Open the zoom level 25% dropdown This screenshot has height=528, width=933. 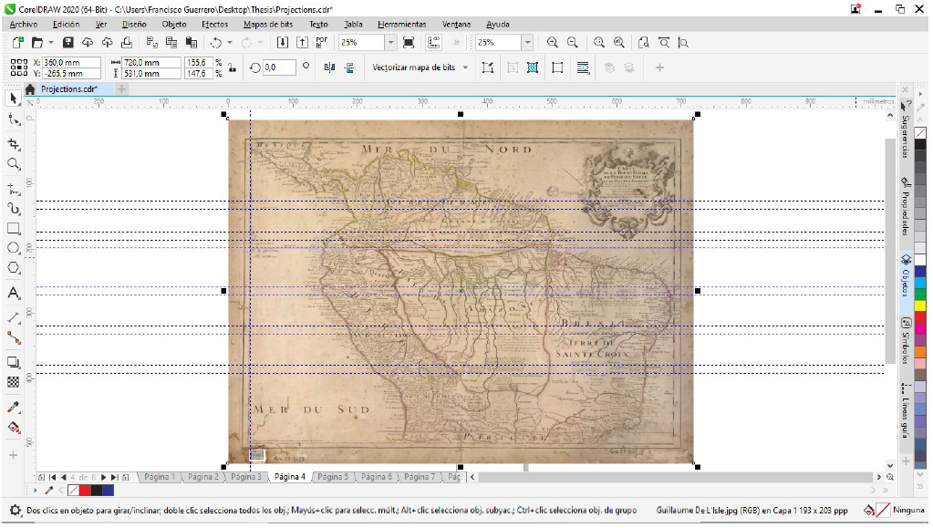click(x=390, y=43)
